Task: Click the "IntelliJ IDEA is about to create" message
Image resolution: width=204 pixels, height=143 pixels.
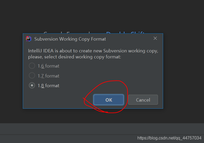Action: pyautogui.click(x=93, y=51)
